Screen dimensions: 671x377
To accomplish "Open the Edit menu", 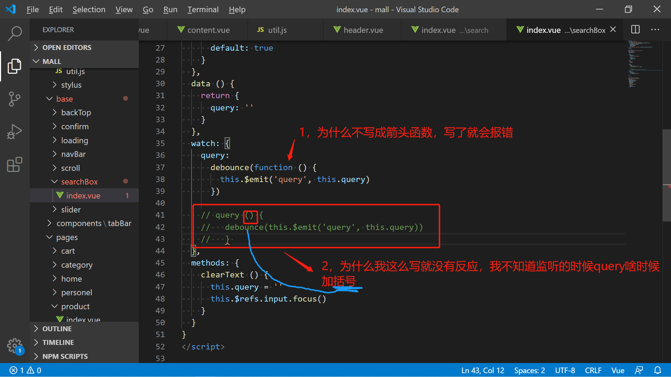I will click(x=56, y=9).
